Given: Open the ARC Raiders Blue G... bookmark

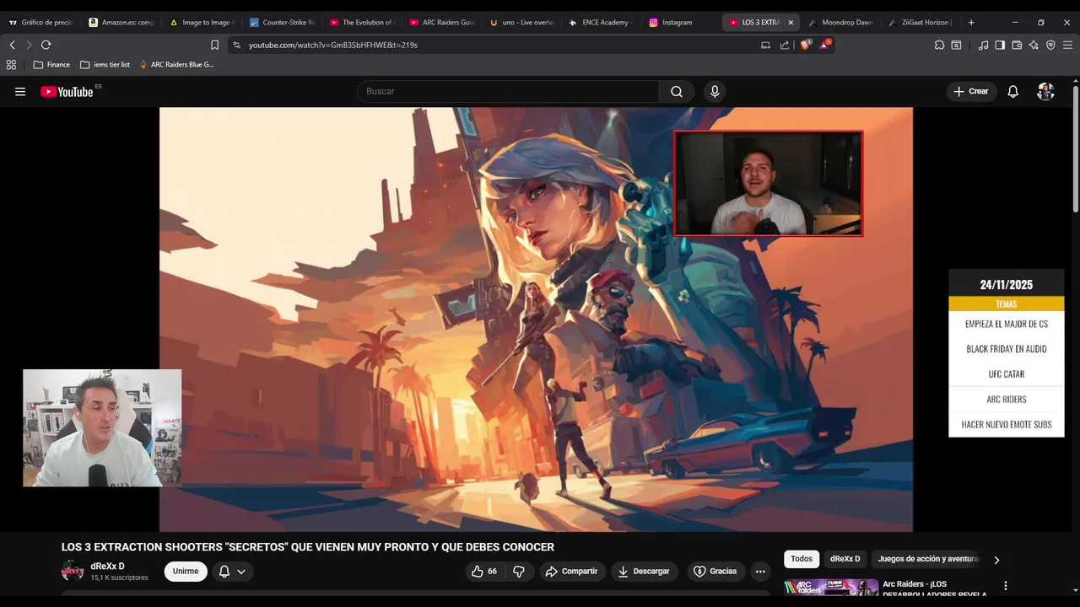Looking at the screenshot, I should coord(176,64).
